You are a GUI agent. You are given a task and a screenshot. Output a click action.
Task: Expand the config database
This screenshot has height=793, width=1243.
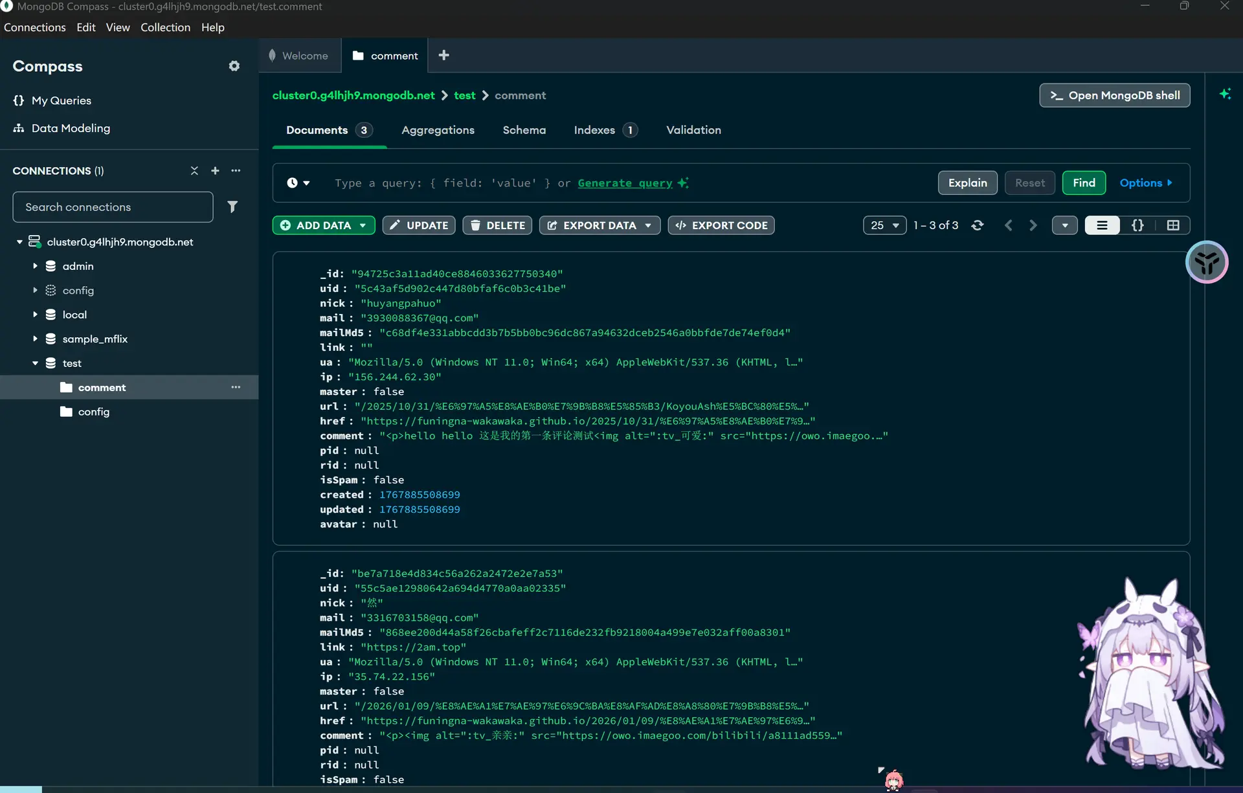click(35, 290)
